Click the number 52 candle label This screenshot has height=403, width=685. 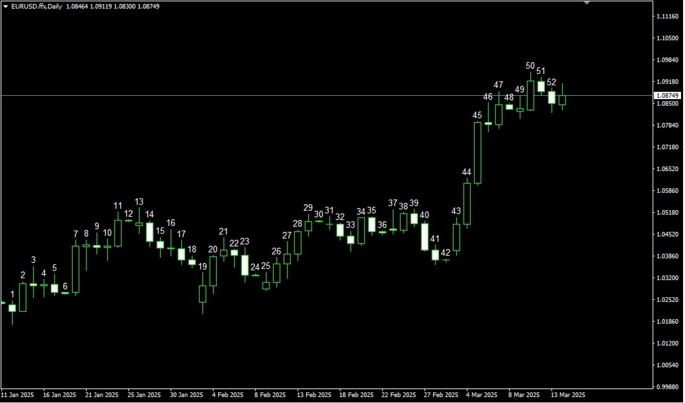pos(551,82)
